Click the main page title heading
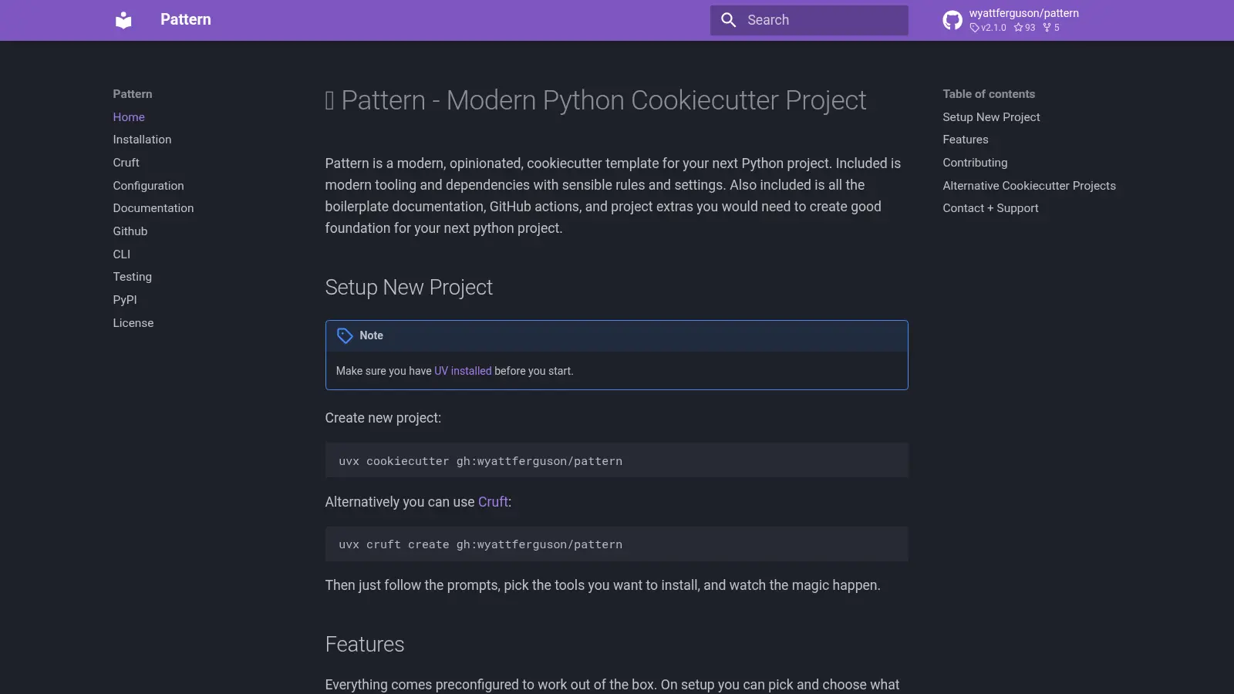The width and height of the screenshot is (1234, 694). (x=595, y=100)
